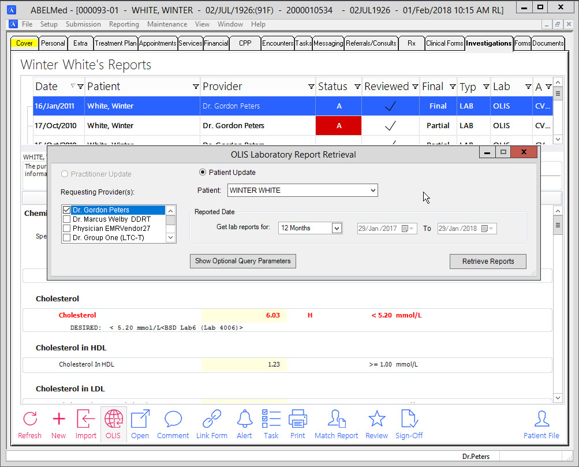Screen dimensions: 579x467
Task: Click the Retrieve Reports button
Action: click(x=488, y=261)
